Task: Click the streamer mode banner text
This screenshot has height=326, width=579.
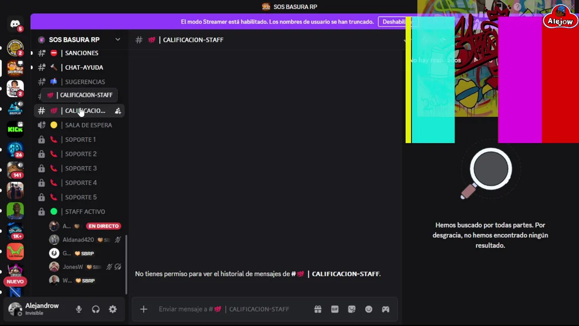Action: (277, 22)
